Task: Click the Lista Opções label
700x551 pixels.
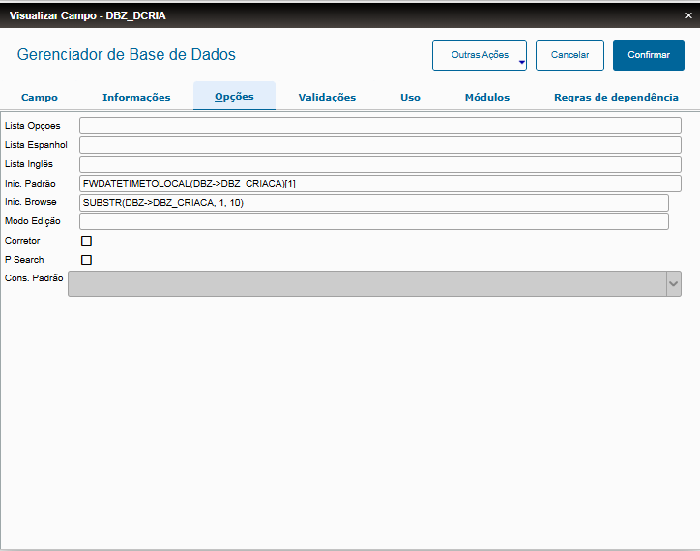Action: 33,126
